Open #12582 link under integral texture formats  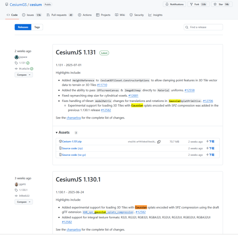coord(67,222)
